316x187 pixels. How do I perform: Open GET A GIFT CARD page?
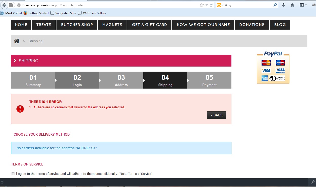[x=149, y=25]
